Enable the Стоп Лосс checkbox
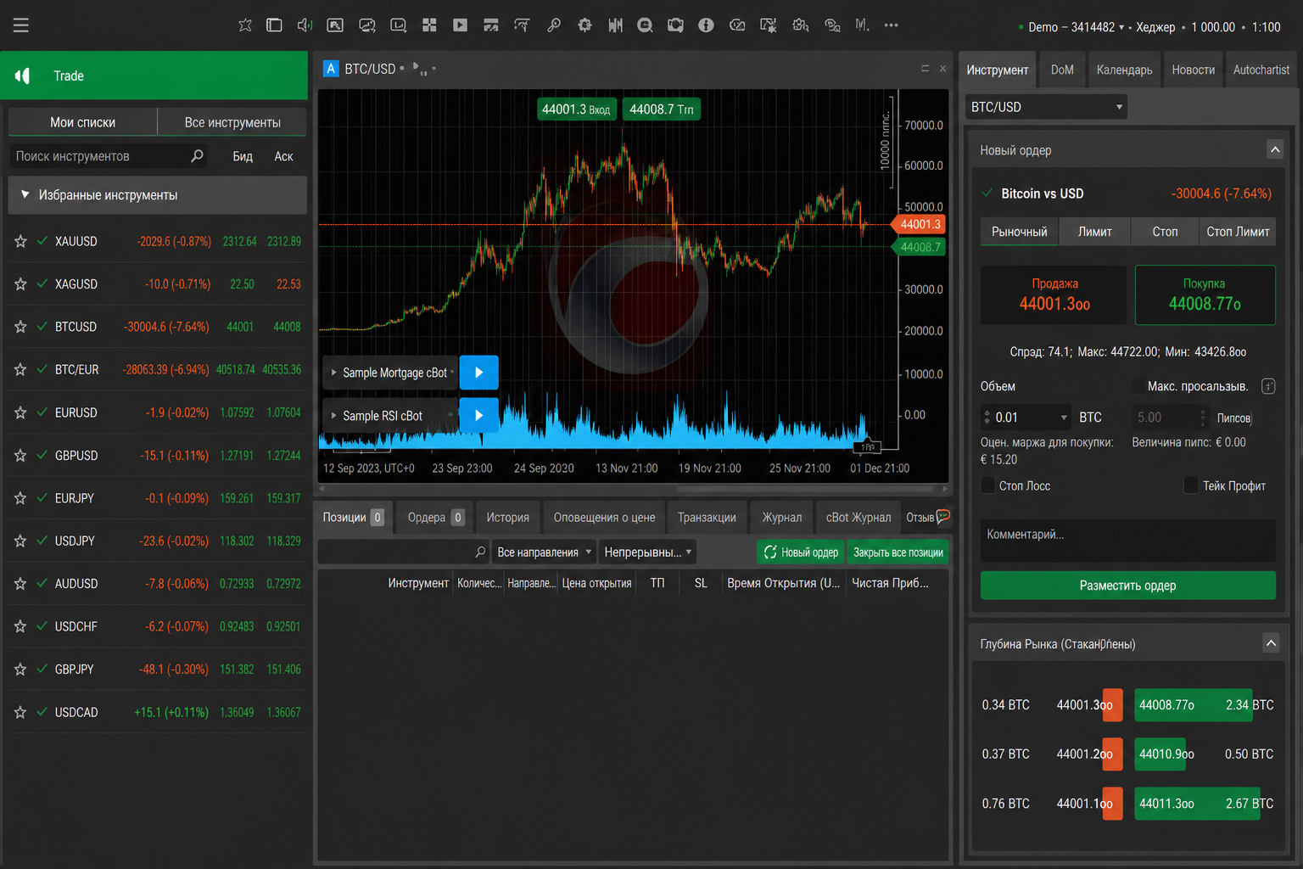The image size is (1303, 869). tap(987, 485)
